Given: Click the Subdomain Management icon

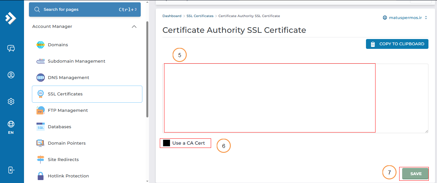Looking at the screenshot, I should 40,61.
